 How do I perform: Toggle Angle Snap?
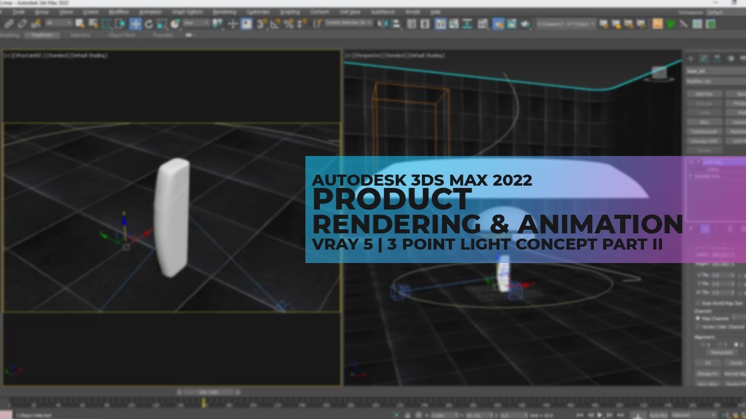tap(274, 24)
